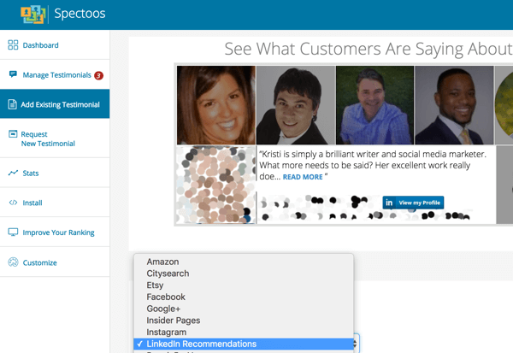Click the Add Existing Testimonial document icon
The image size is (513, 353).
[13, 104]
